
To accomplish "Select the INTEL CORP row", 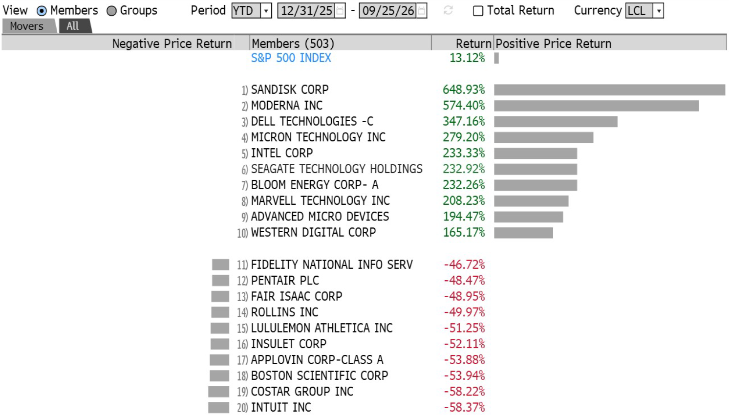I will coord(364,154).
